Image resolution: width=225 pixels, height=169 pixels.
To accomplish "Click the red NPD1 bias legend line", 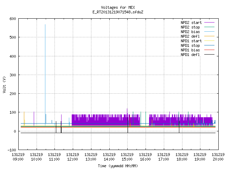I will coord(210,50).
